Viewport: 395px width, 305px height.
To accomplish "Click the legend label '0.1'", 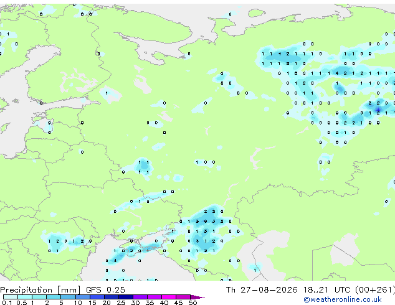I will [x=7, y=303].
